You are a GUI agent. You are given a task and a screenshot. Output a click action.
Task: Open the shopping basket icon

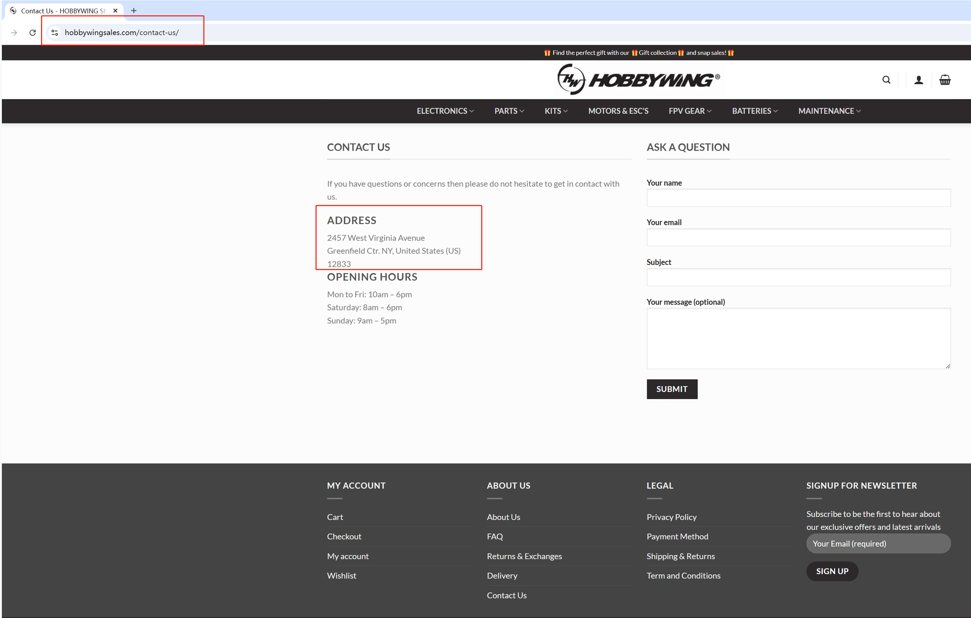tap(945, 80)
